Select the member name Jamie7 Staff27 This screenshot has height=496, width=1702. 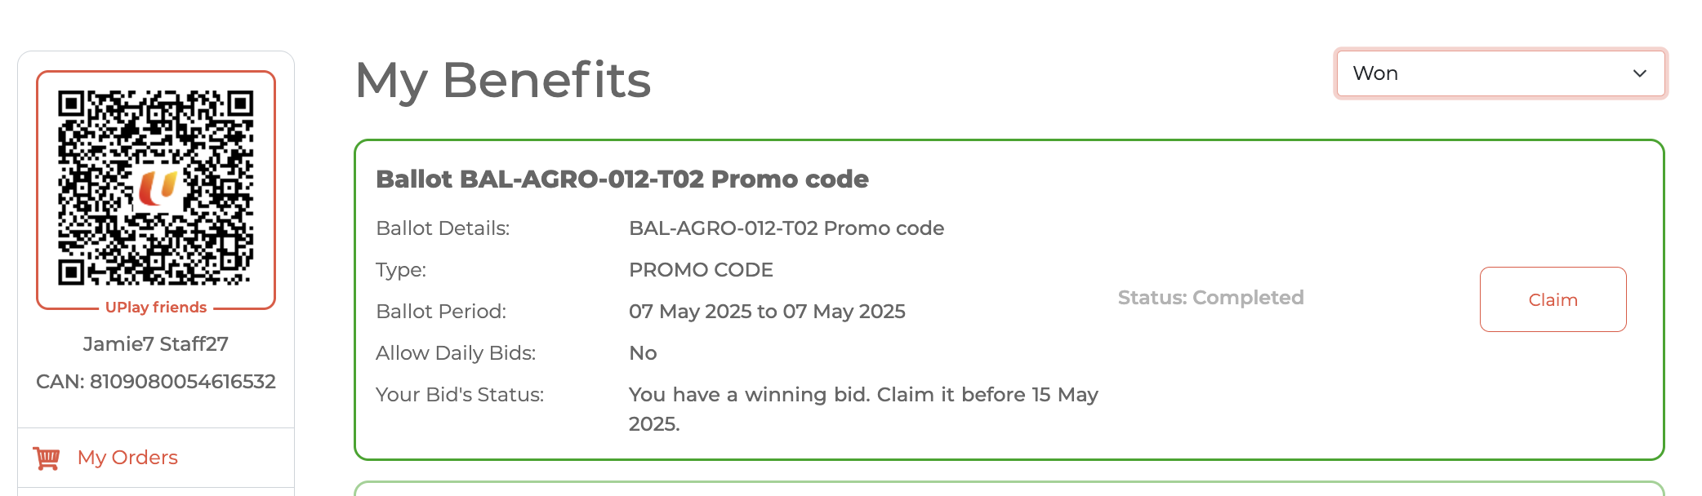point(156,344)
